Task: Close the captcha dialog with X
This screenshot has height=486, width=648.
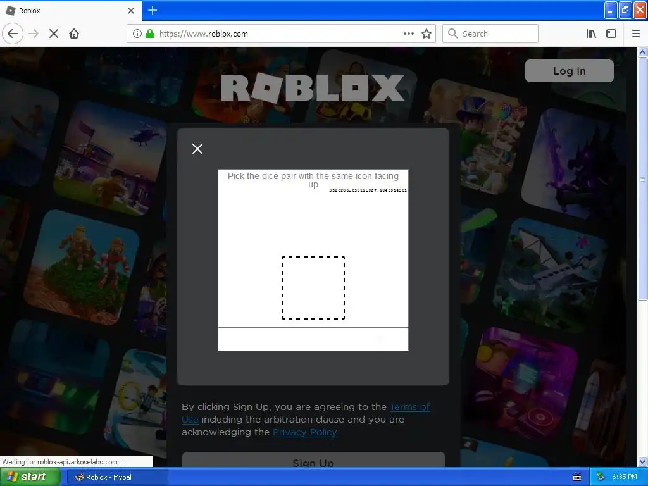Action: pos(197,149)
